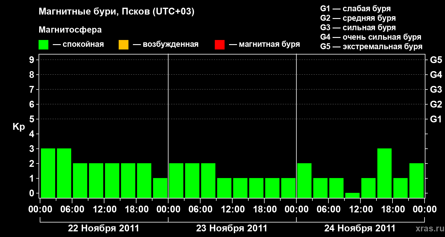This screenshot has width=445, height=237.
Task: Click the 23 Ноября 00:00–03:00 Kp bar
Action: [x=176, y=180]
